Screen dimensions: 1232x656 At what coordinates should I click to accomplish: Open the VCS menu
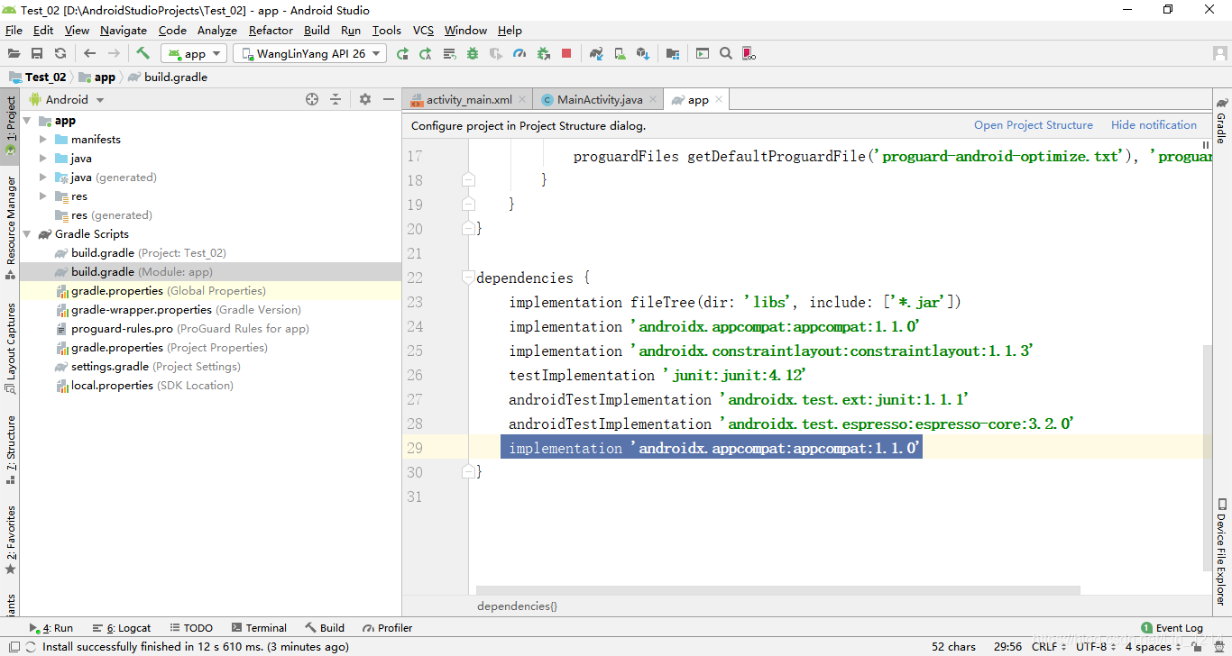tap(423, 30)
